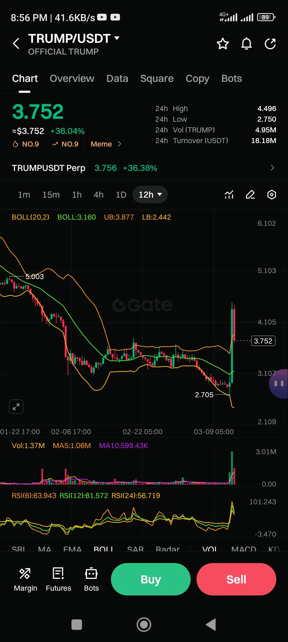Tap the RSI(6):63.943 label
Image resolution: width=288 pixels, height=642 pixels.
[x=34, y=495]
